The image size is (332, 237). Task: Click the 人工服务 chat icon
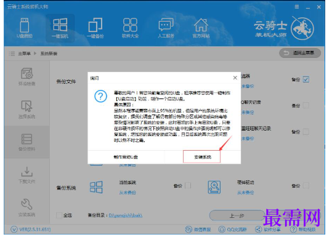pyautogui.click(x=166, y=28)
